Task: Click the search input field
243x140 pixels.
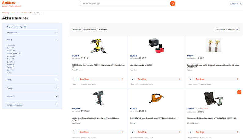Action: click(x=124, y=4)
